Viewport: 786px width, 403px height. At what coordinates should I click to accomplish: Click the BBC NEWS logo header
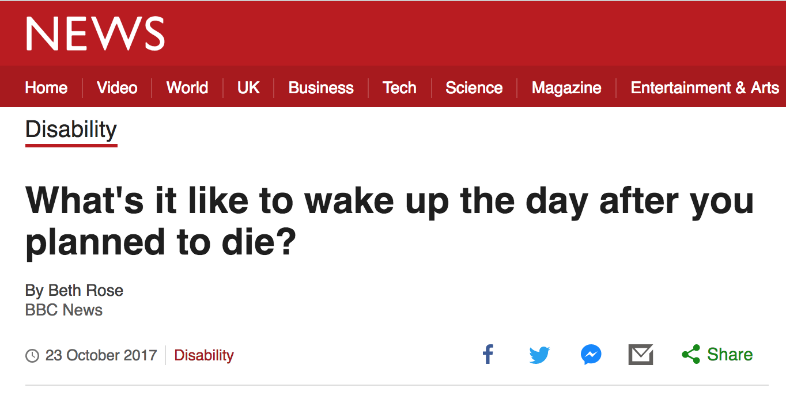click(95, 33)
